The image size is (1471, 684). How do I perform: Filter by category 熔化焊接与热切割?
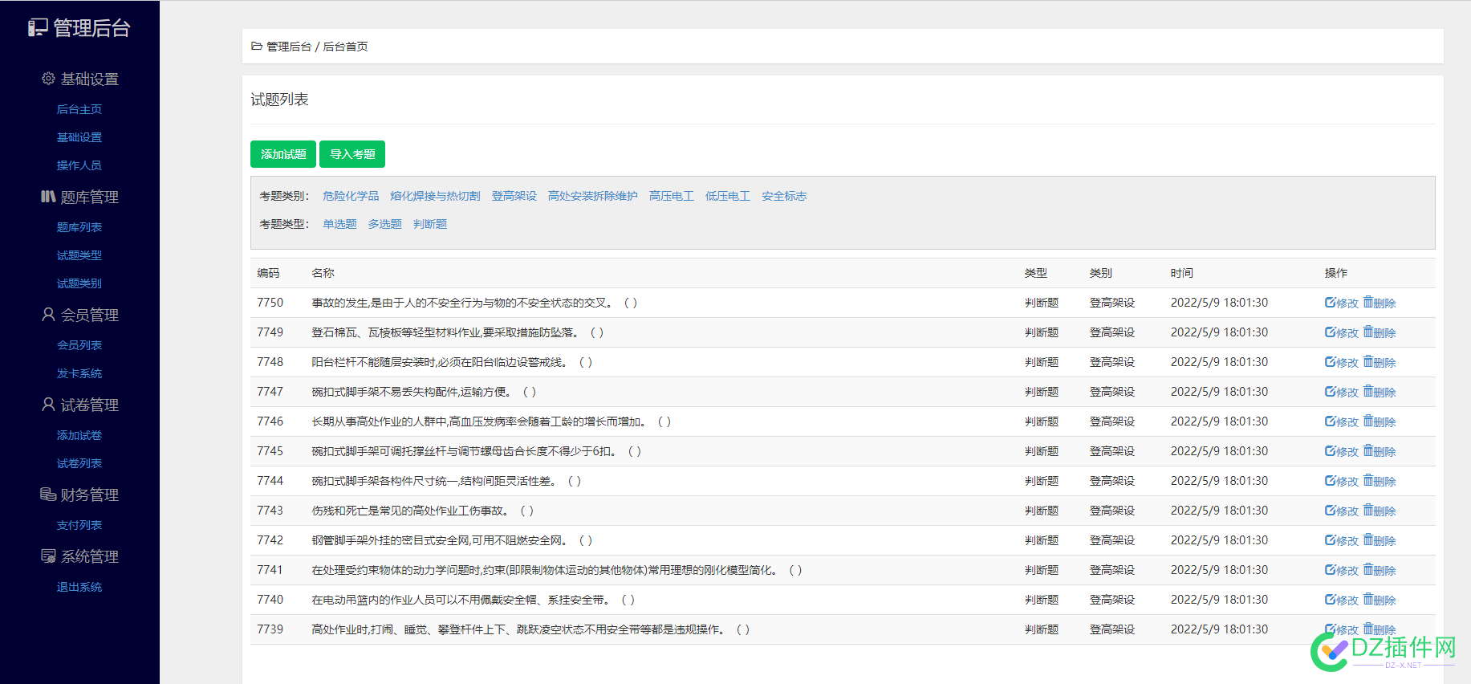(x=435, y=196)
